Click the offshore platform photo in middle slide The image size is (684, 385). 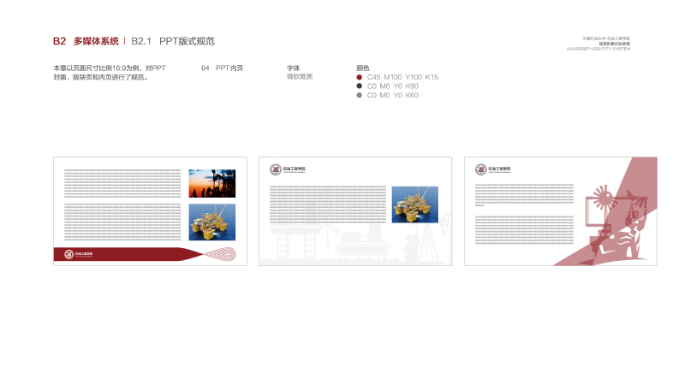coord(414,204)
